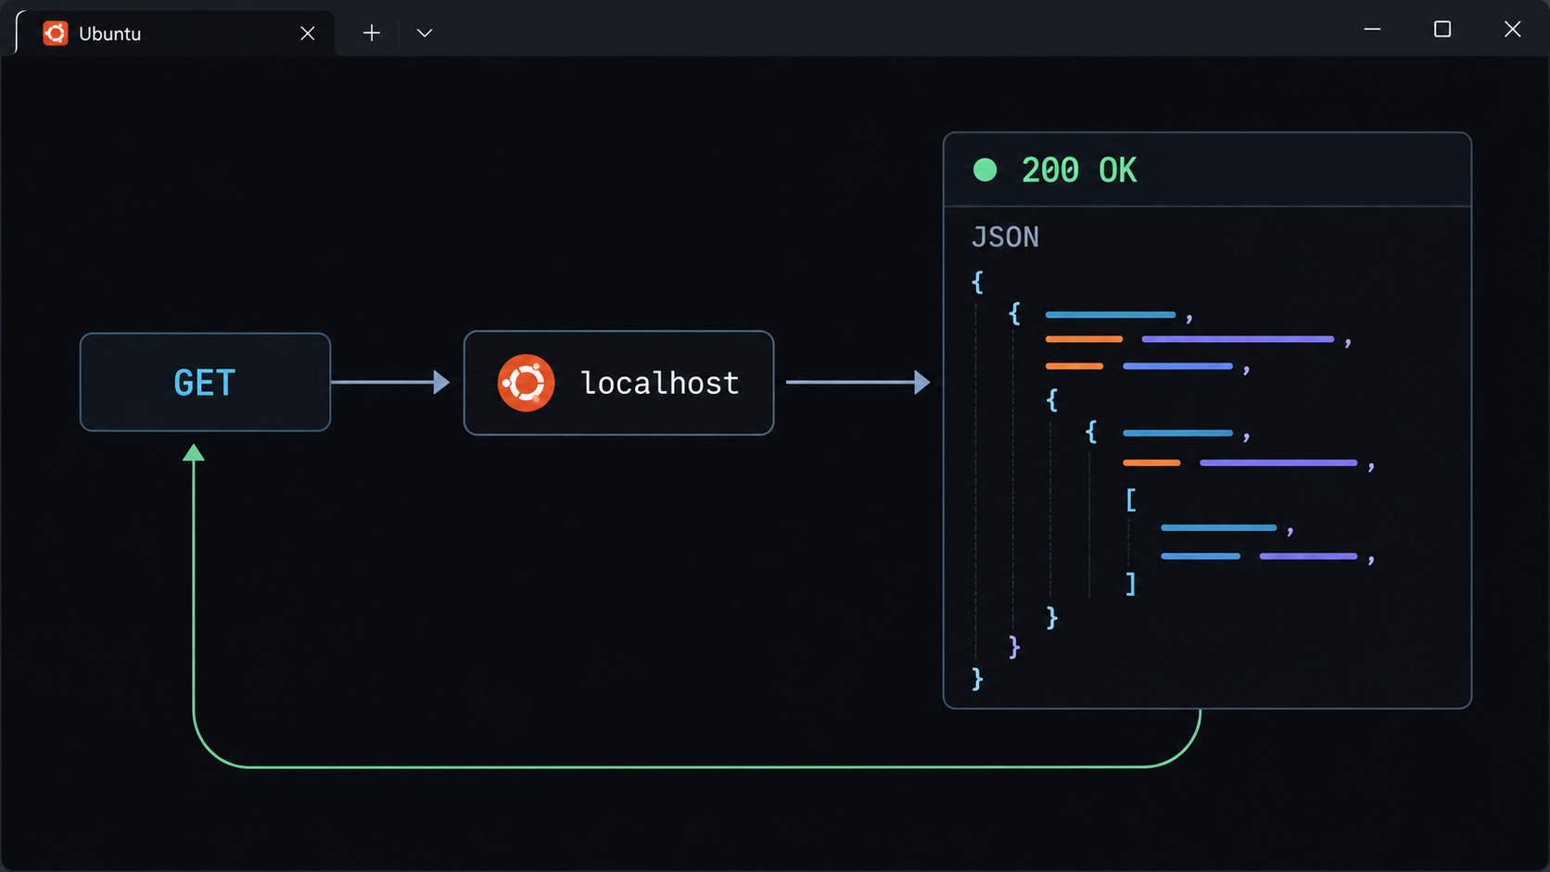The width and height of the screenshot is (1550, 872).
Task: Open a new terminal tab
Action: pyautogui.click(x=372, y=33)
